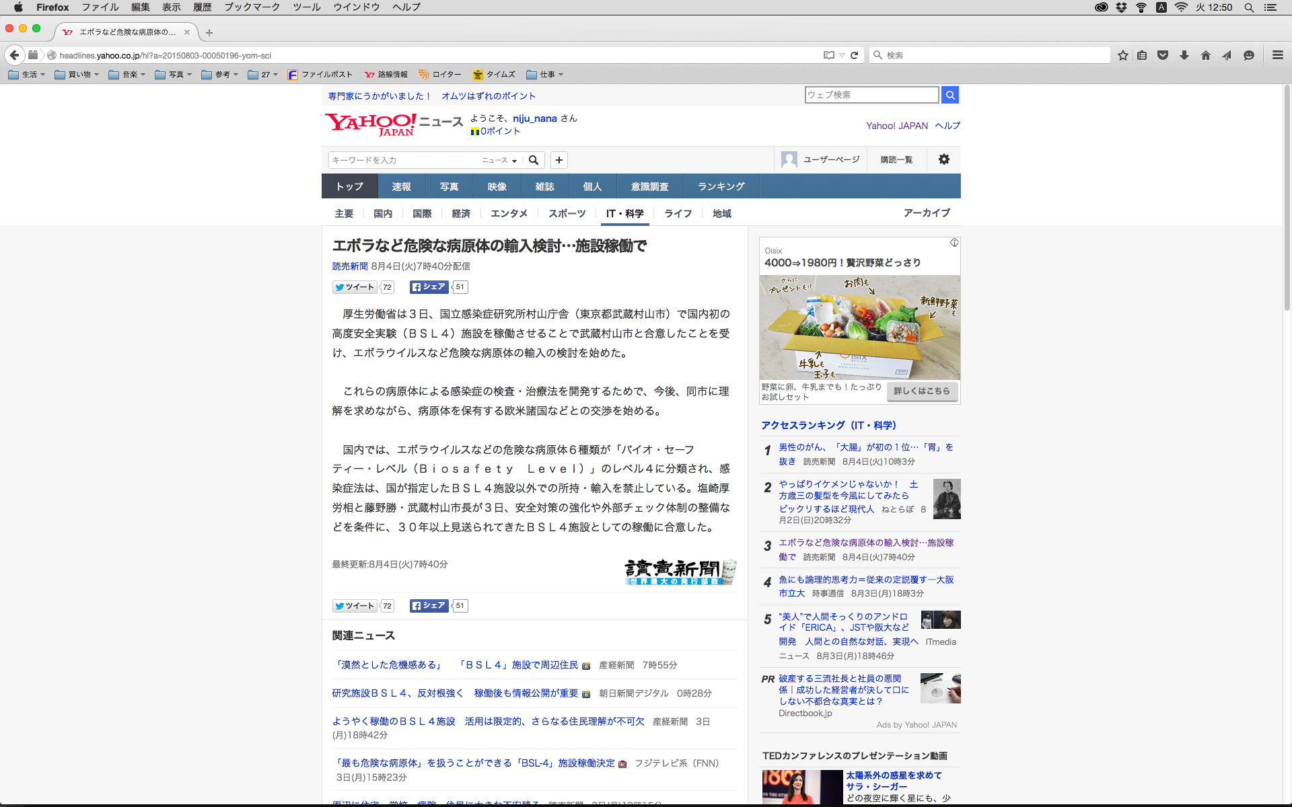Open the Firefox downloads arrow icon
The width and height of the screenshot is (1292, 807).
tap(1184, 55)
